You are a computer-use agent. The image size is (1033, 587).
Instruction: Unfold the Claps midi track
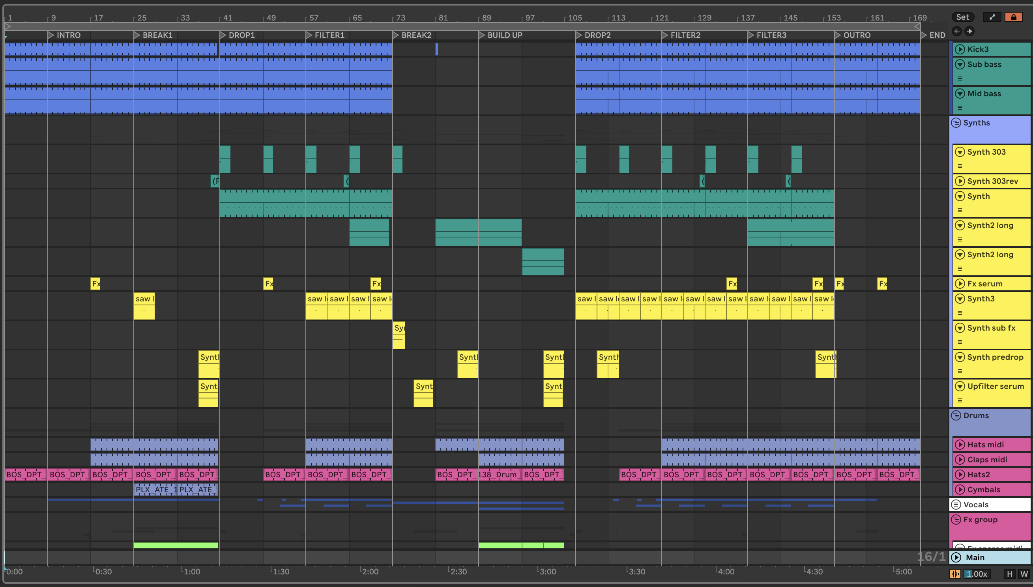click(x=960, y=460)
